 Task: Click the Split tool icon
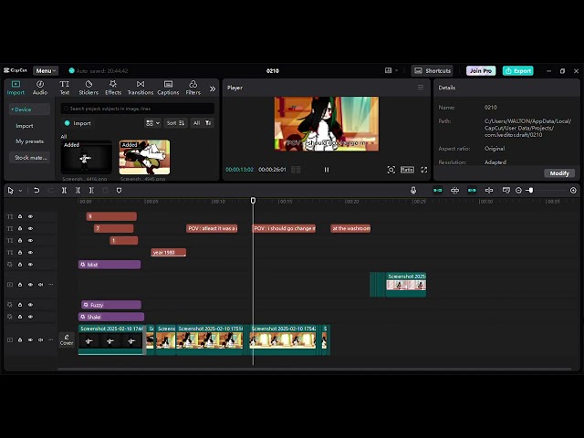point(64,191)
